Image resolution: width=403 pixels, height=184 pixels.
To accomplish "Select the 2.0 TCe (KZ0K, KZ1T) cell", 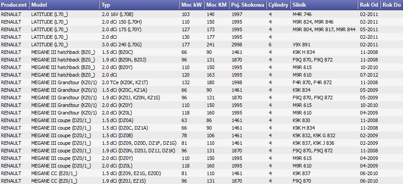I will (125, 82).
